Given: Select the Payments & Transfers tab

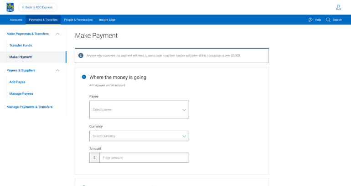Looking at the screenshot, I should (x=43, y=20).
